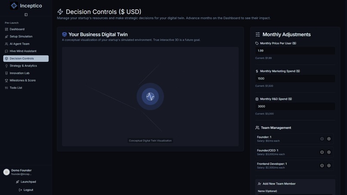Click the Todo List checklist icon
This screenshot has height=195, width=347.
(x=6, y=88)
